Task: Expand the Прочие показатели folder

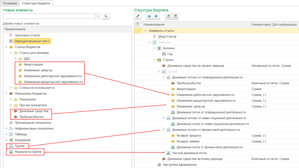Action: click(x=11, y=105)
